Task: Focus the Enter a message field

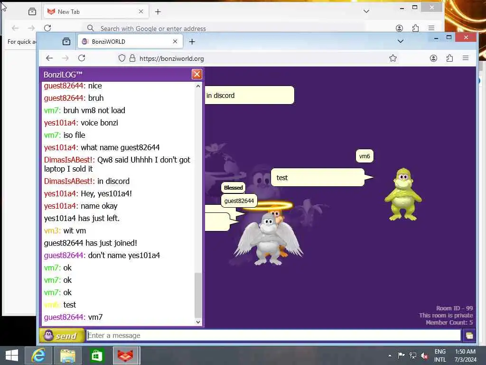Action: click(273, 336)
